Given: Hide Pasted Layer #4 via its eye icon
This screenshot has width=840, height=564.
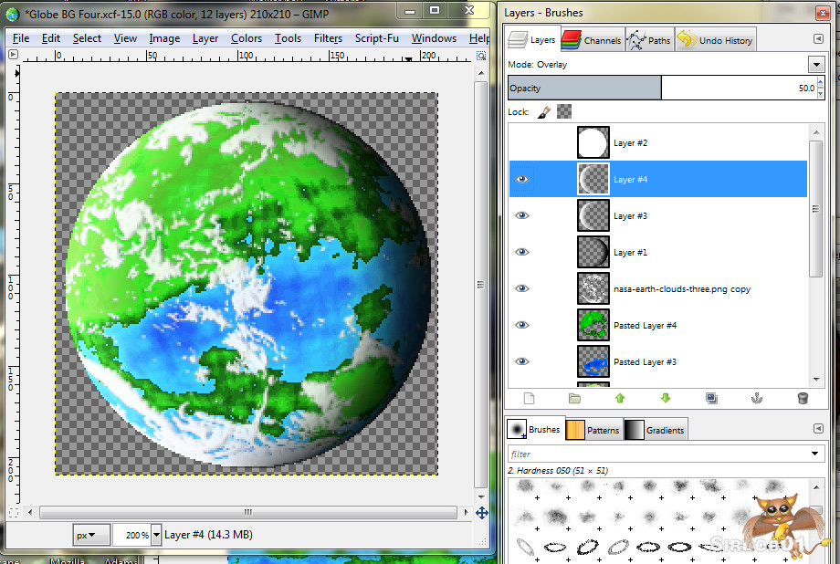Looking at the screenshot, I should 522,325.
